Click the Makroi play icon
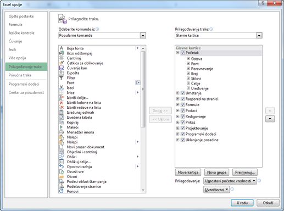This screenshot has height=211, width=284. [x=62, y=127]
